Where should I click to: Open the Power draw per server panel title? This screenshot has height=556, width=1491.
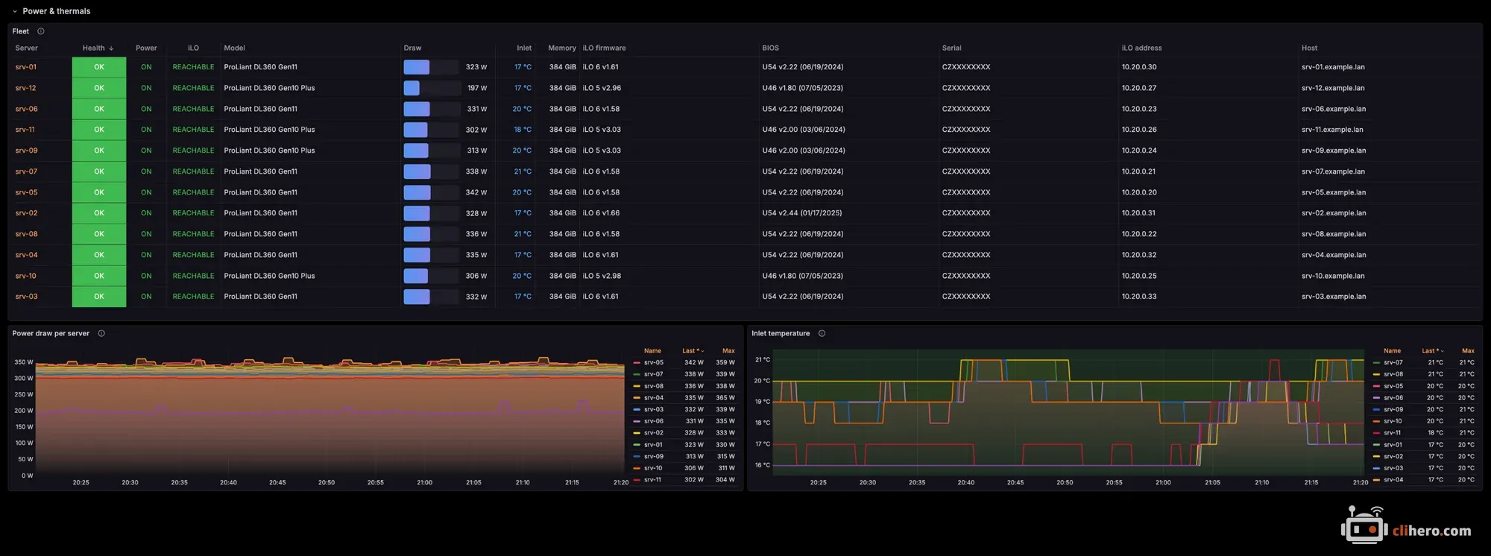pyautogui.click(x=51, y=333)
